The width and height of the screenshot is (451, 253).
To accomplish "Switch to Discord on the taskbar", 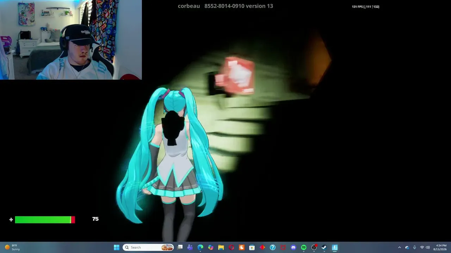I will [294, 247].
